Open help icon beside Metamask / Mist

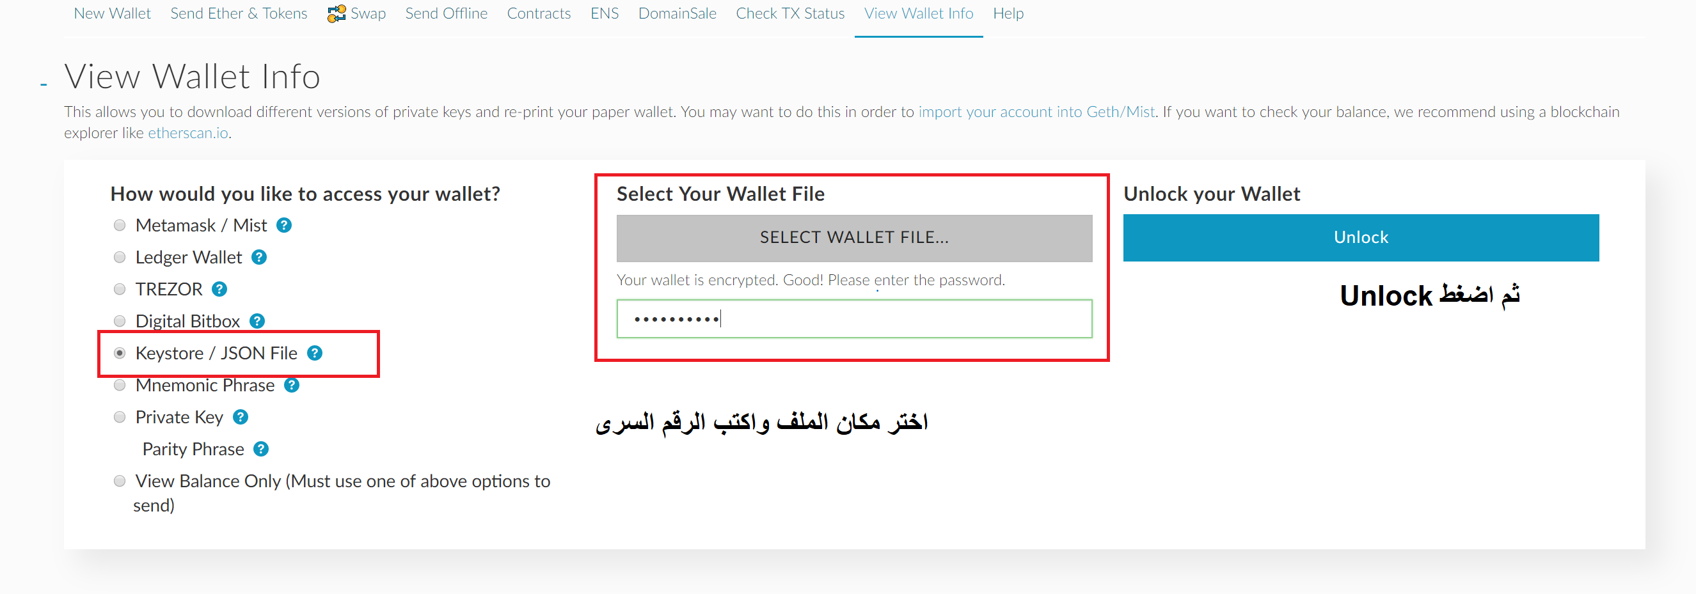284,225
